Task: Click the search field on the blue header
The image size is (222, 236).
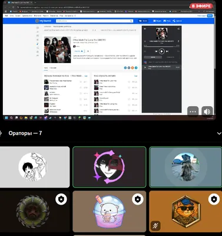Action: (94, 21)
